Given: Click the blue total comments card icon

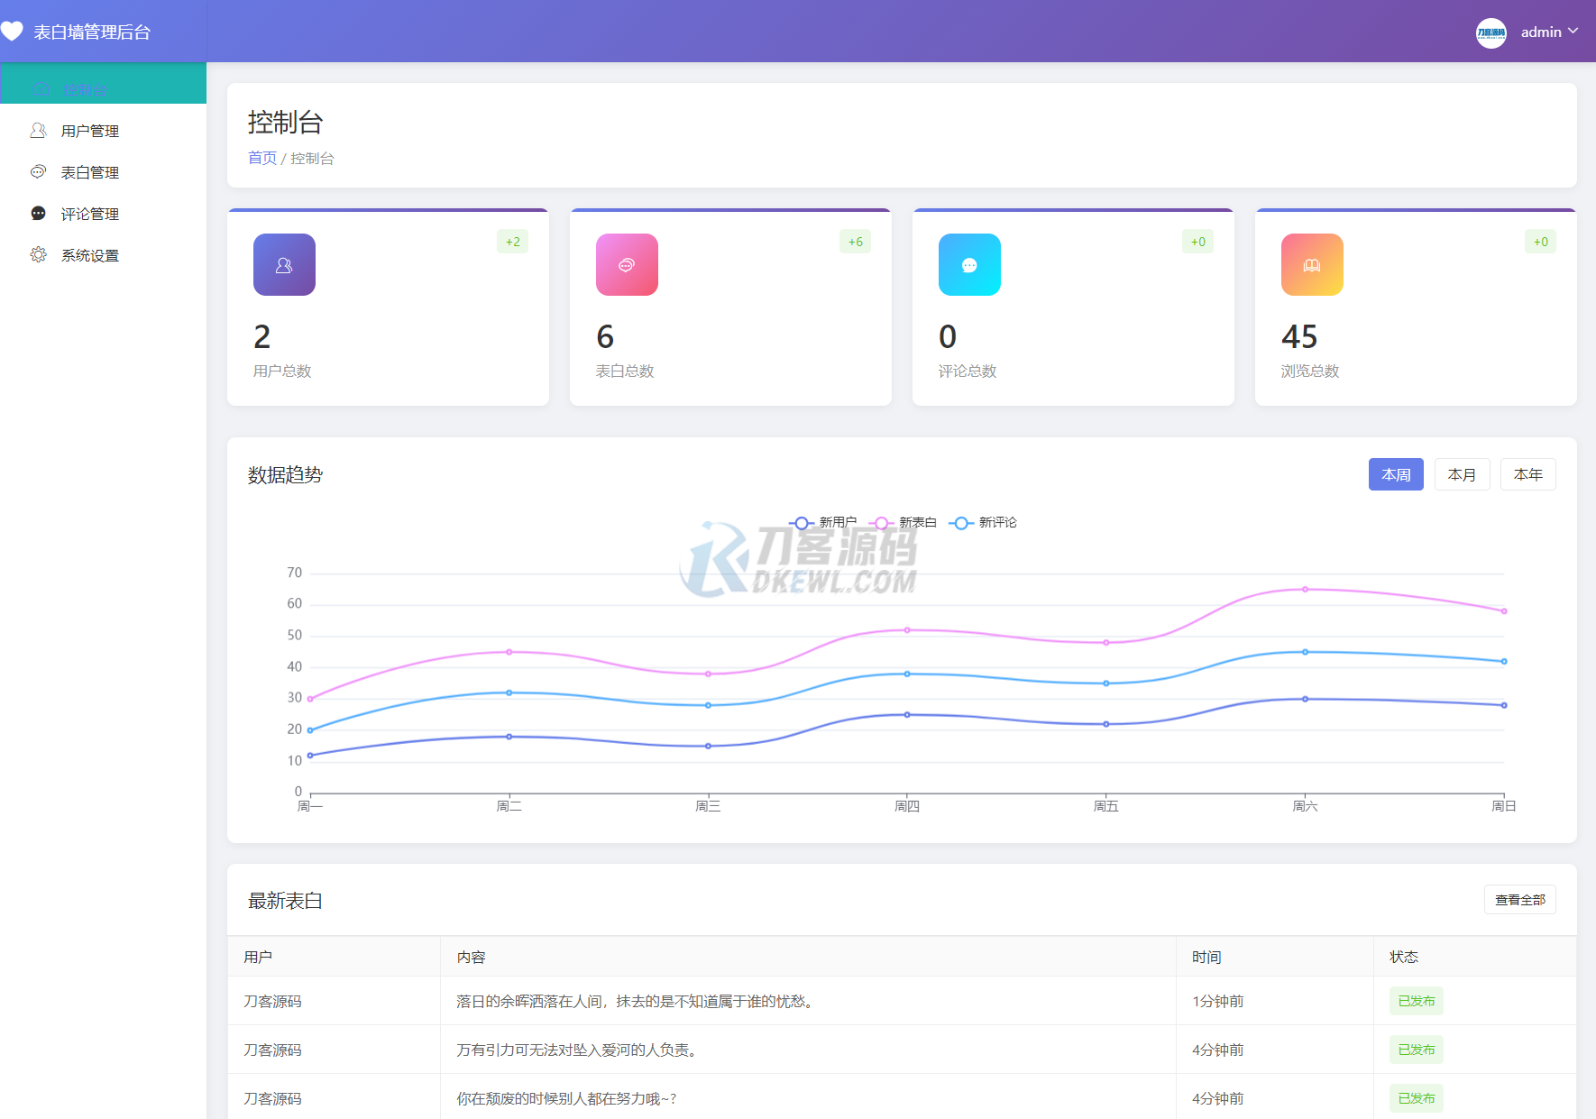Looking at the screenshot, I should [x=969, y=265].
